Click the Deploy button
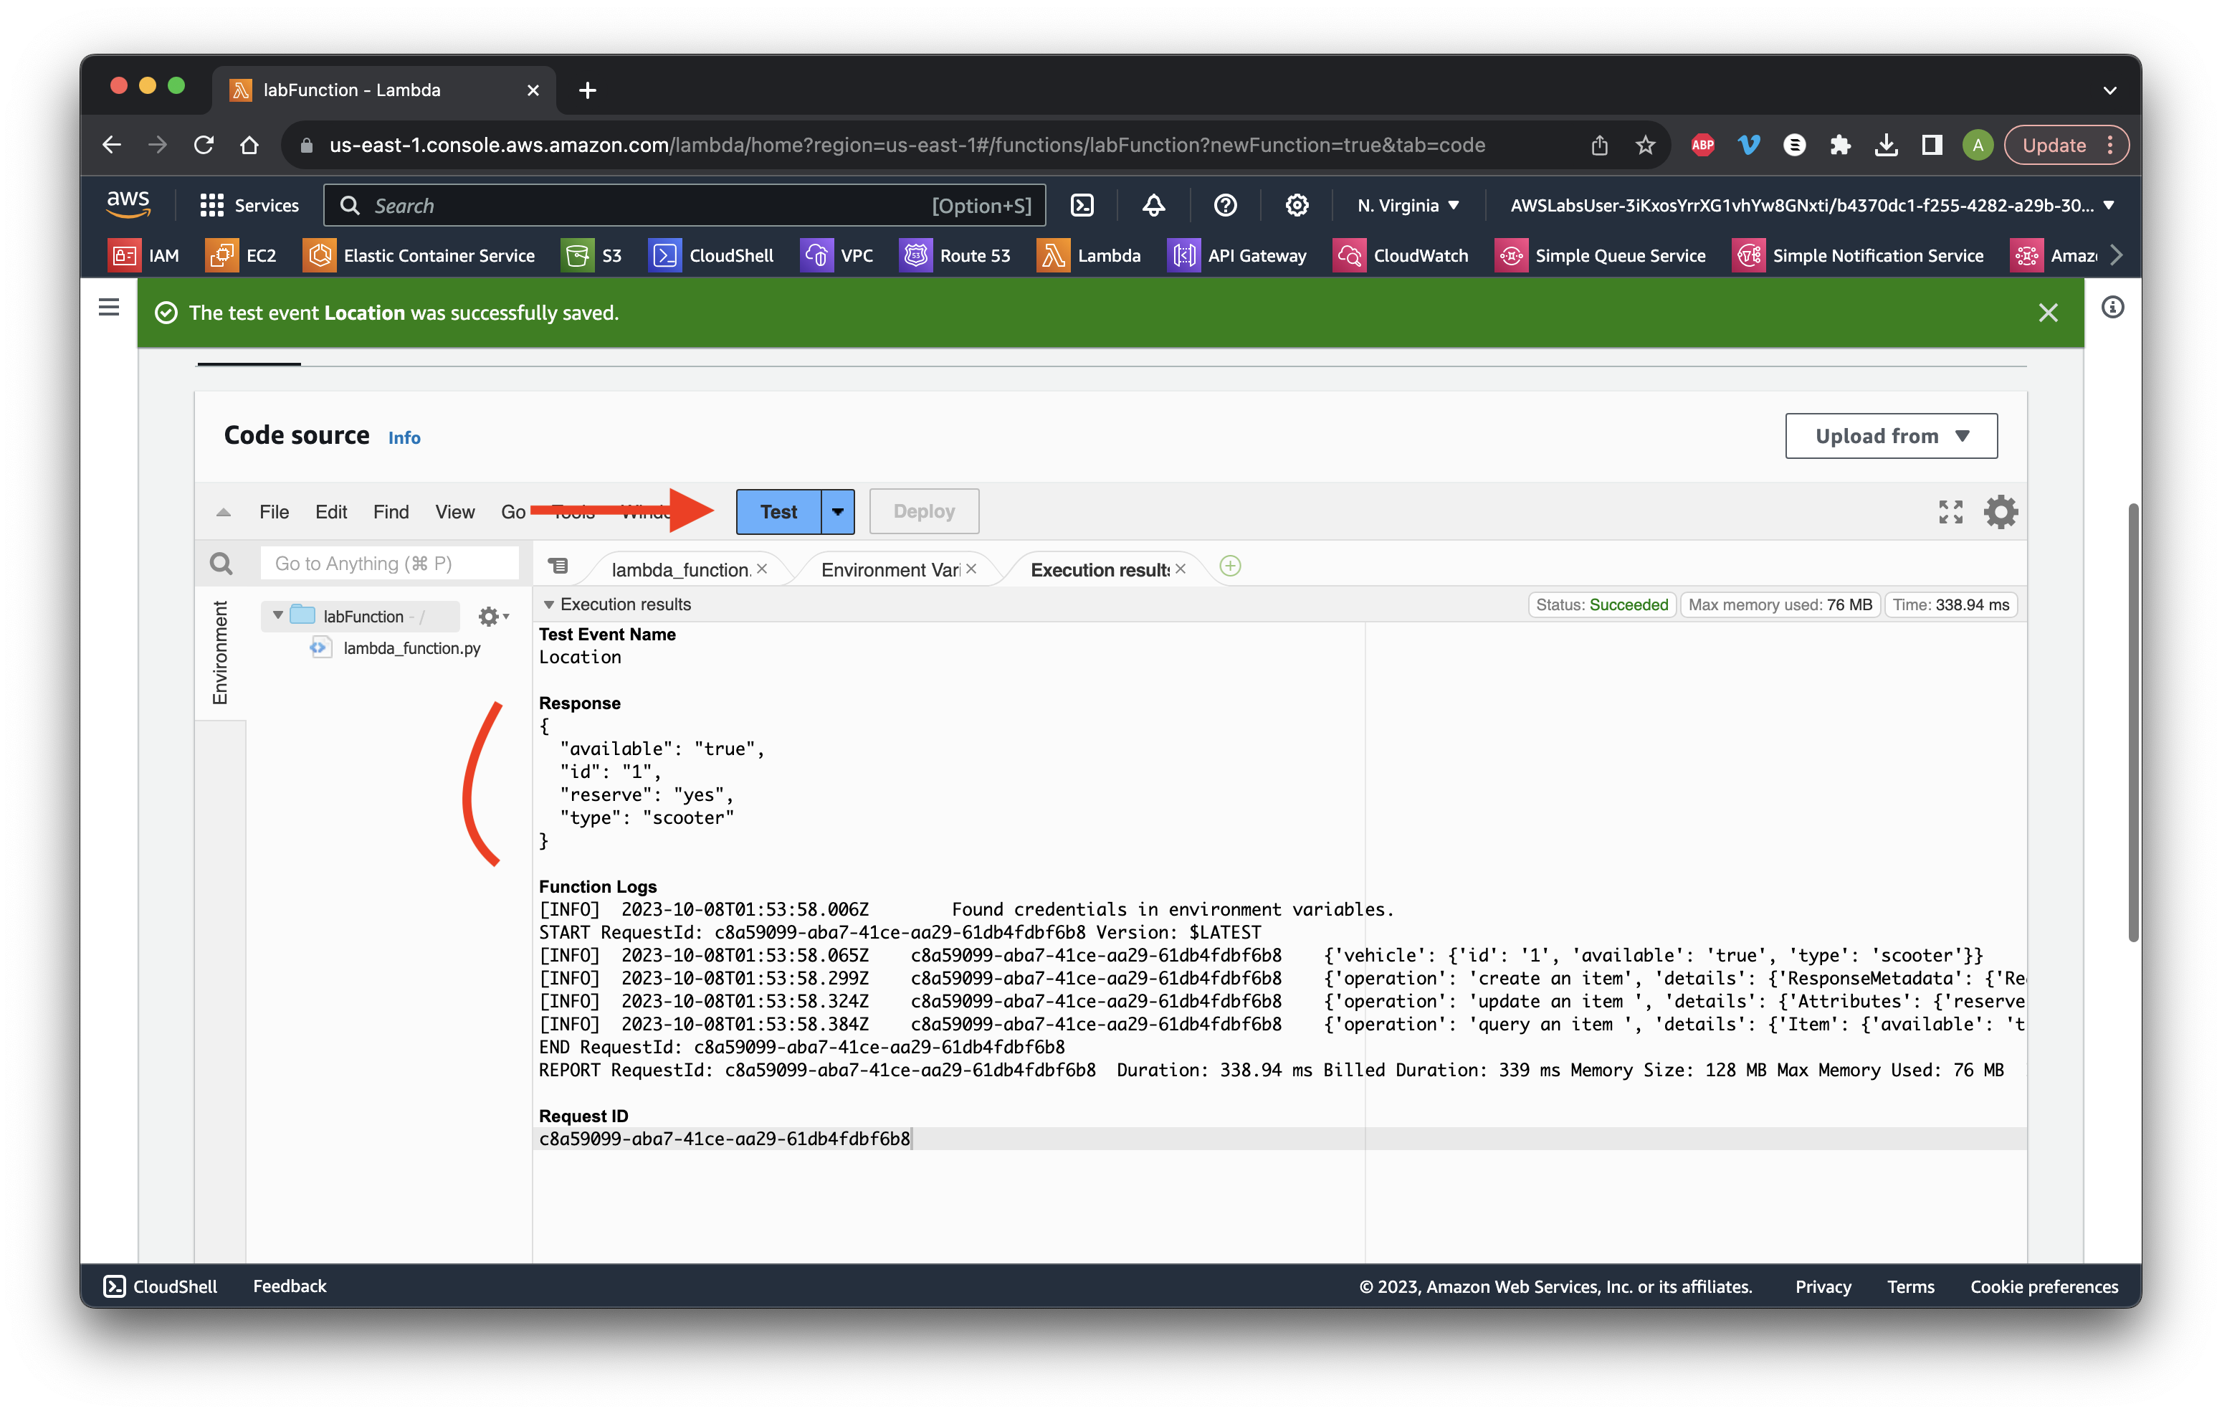The width and height of the screenshot is (2222, 1414). (x=924, y=511)
